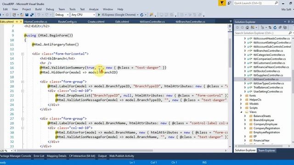Collapse the Views folder
The width and height of the screenshot is (294, 165).
point(241,112)
